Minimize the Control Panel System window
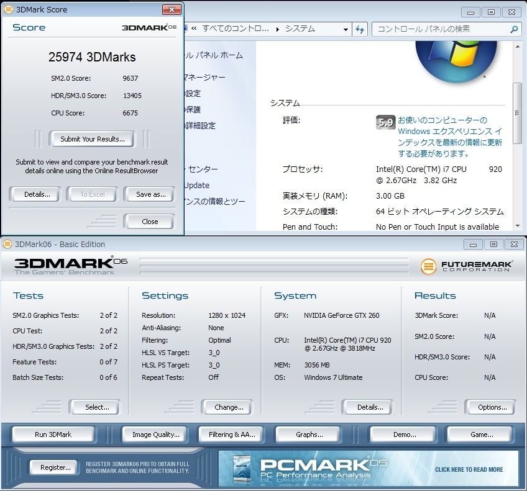The width and height of the screenshot is (527, 491). 470,12
